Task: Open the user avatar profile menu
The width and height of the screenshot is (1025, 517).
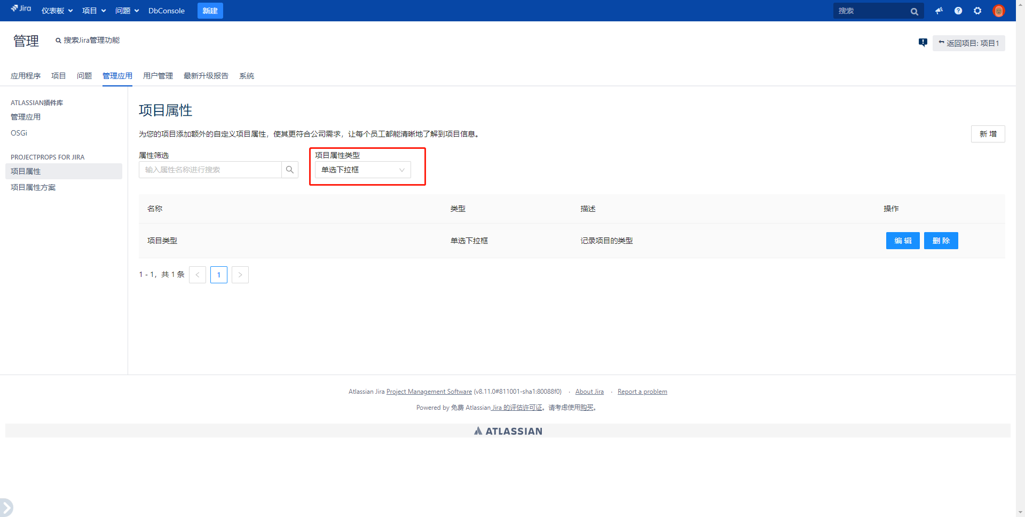Action: [998, 11]
